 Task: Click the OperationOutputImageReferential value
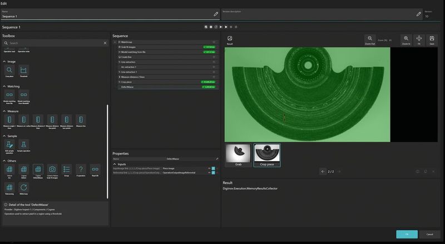click(x=179, y=172)
